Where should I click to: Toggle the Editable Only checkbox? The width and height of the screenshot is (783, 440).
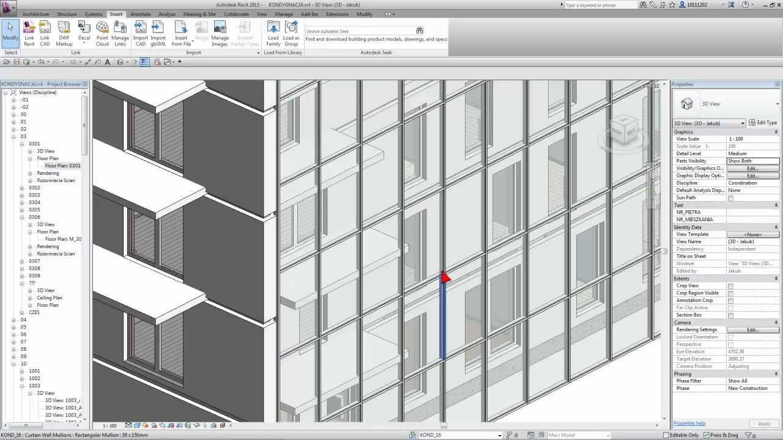tap(666, 435)
